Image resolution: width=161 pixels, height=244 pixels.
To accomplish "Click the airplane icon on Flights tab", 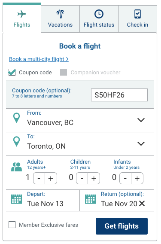I will [22, 14].
